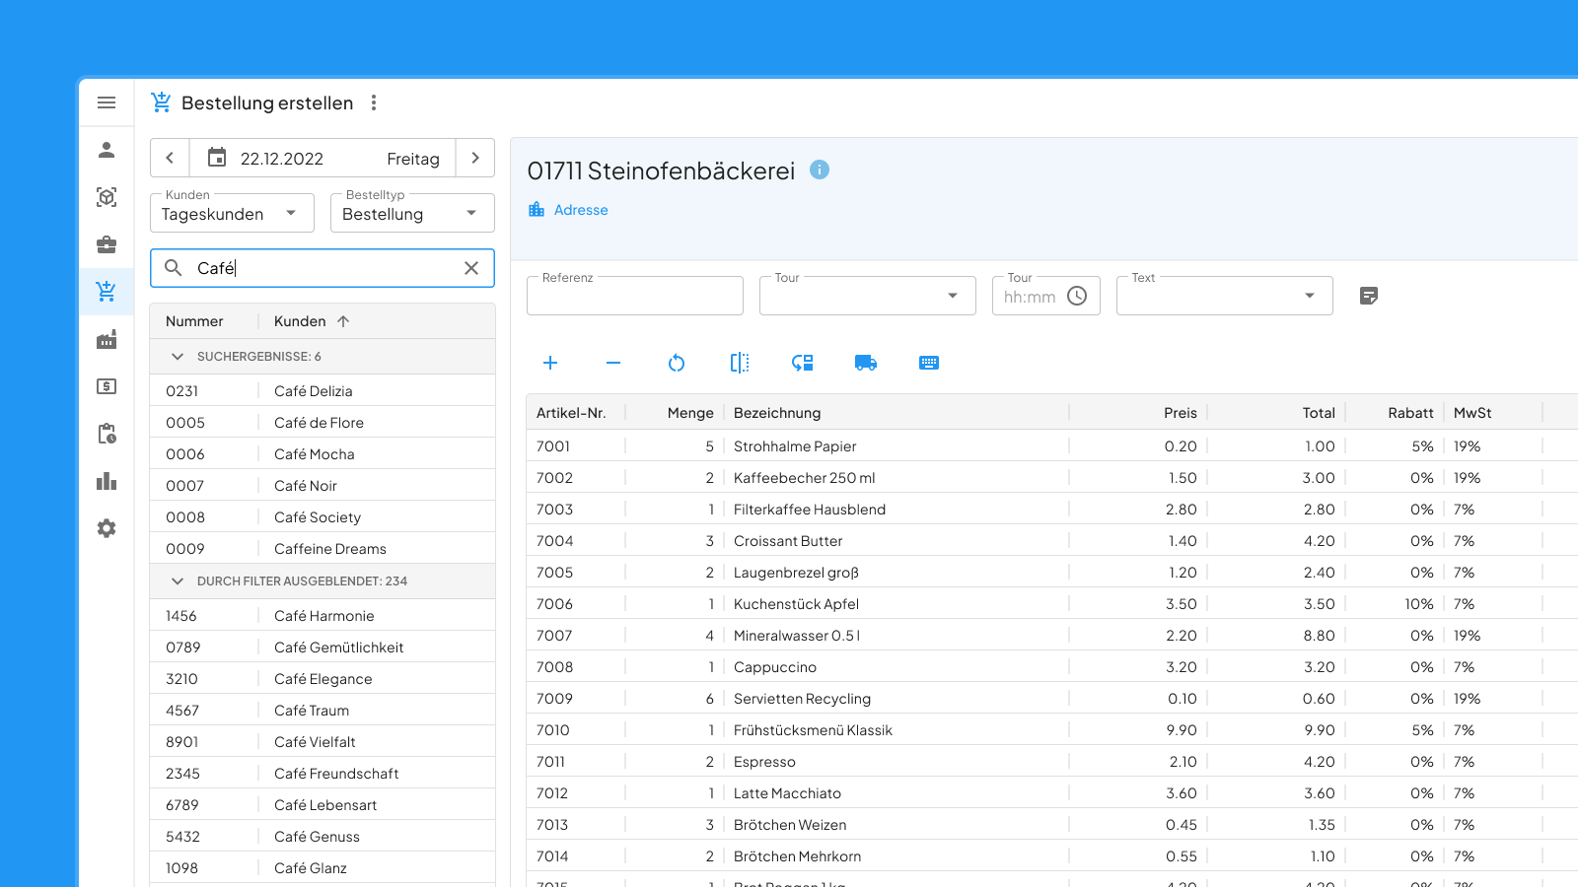
Task: Collapse the Suchergebnisse group
Action: pyautogui.click(x=178, y=357)
